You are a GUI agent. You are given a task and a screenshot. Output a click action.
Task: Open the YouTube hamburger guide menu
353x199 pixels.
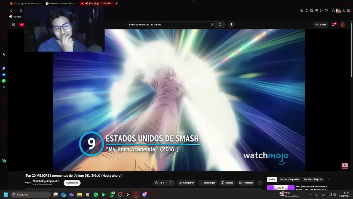tap(13, 25)
